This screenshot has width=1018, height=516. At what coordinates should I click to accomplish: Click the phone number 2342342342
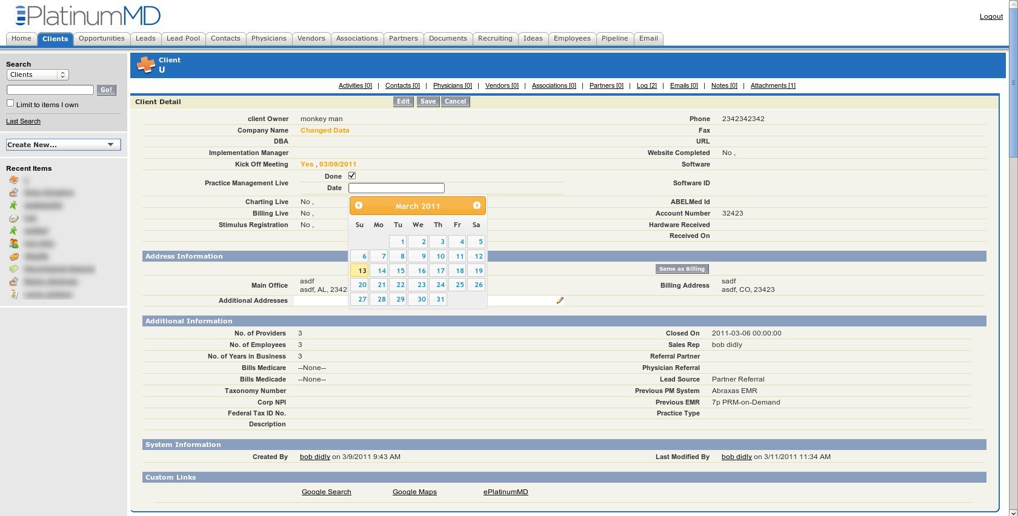[x=743, y=119]
